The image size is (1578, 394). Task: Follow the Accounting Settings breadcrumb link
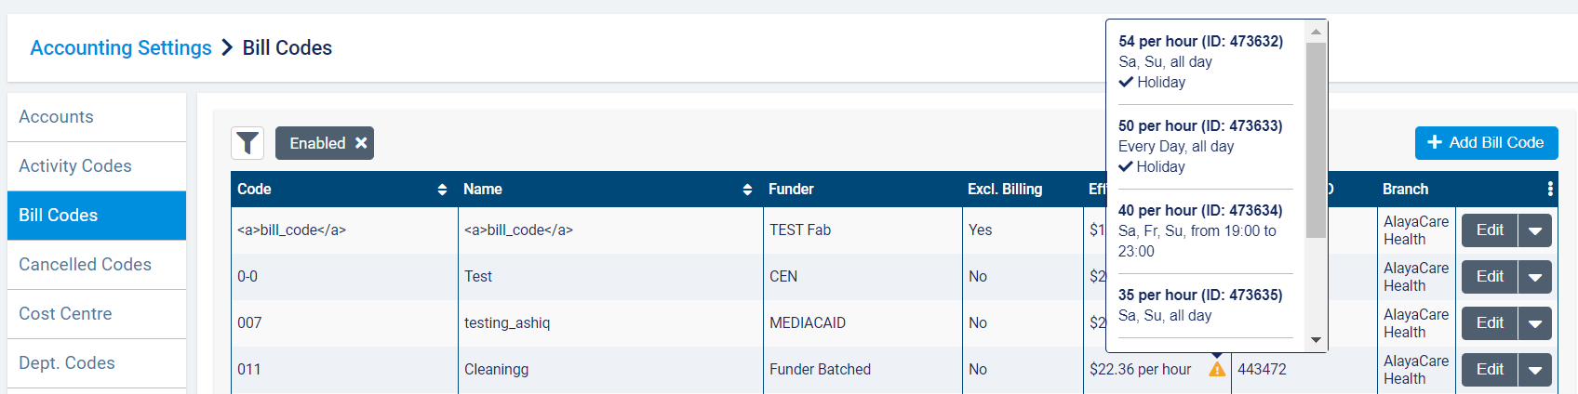click(x=121, y=48)
